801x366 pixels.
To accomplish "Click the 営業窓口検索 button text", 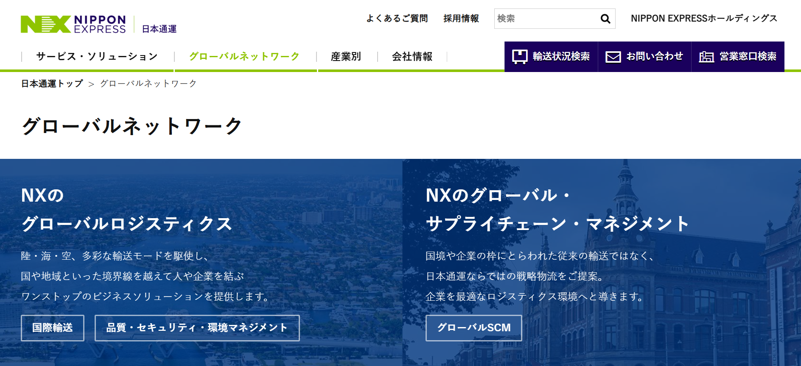I will pyautogui.click(x=748, y=56).
